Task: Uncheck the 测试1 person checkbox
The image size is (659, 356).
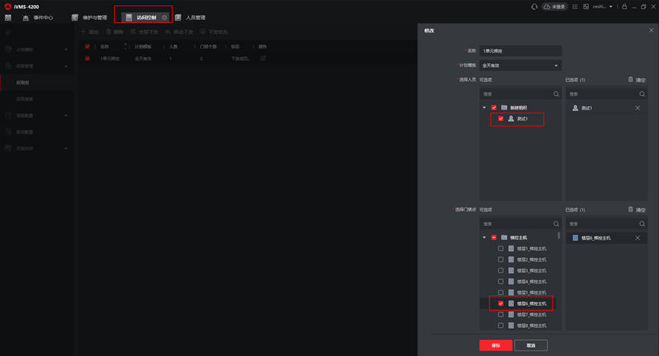Action: [501, 119]
